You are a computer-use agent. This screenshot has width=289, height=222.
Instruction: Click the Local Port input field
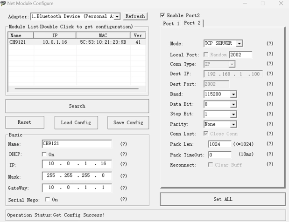[x=241, y=54]
